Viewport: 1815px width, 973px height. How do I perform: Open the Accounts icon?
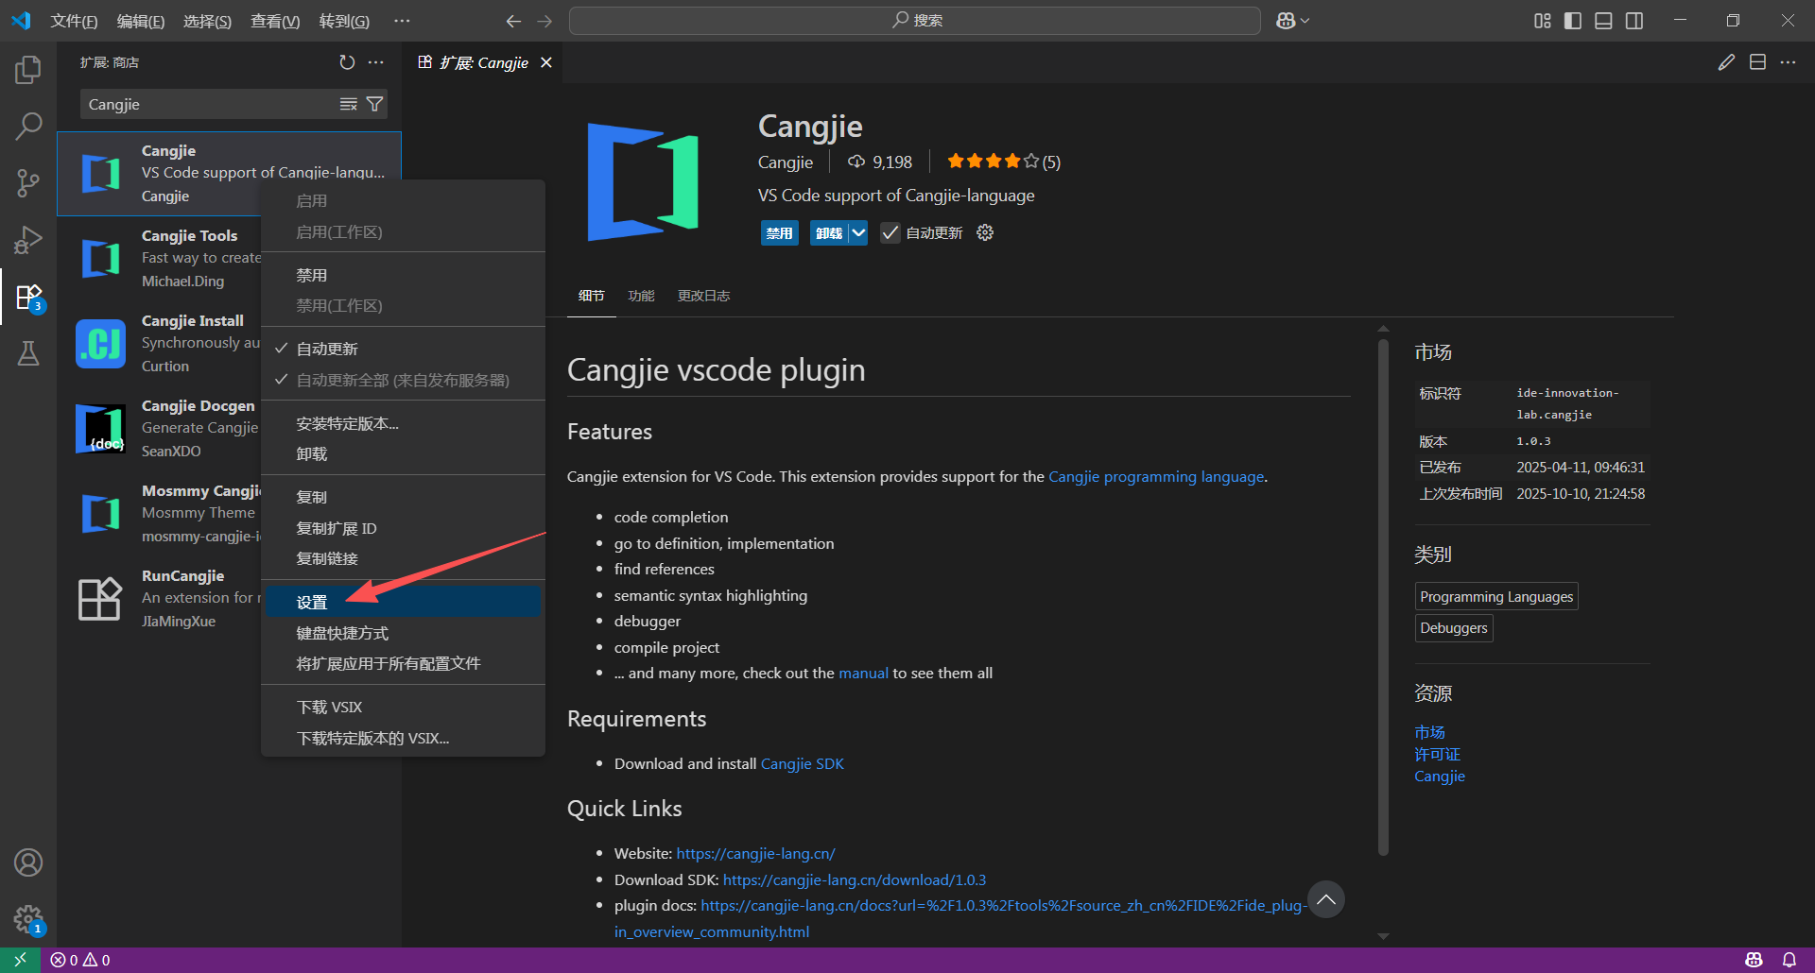pos(28,862)
